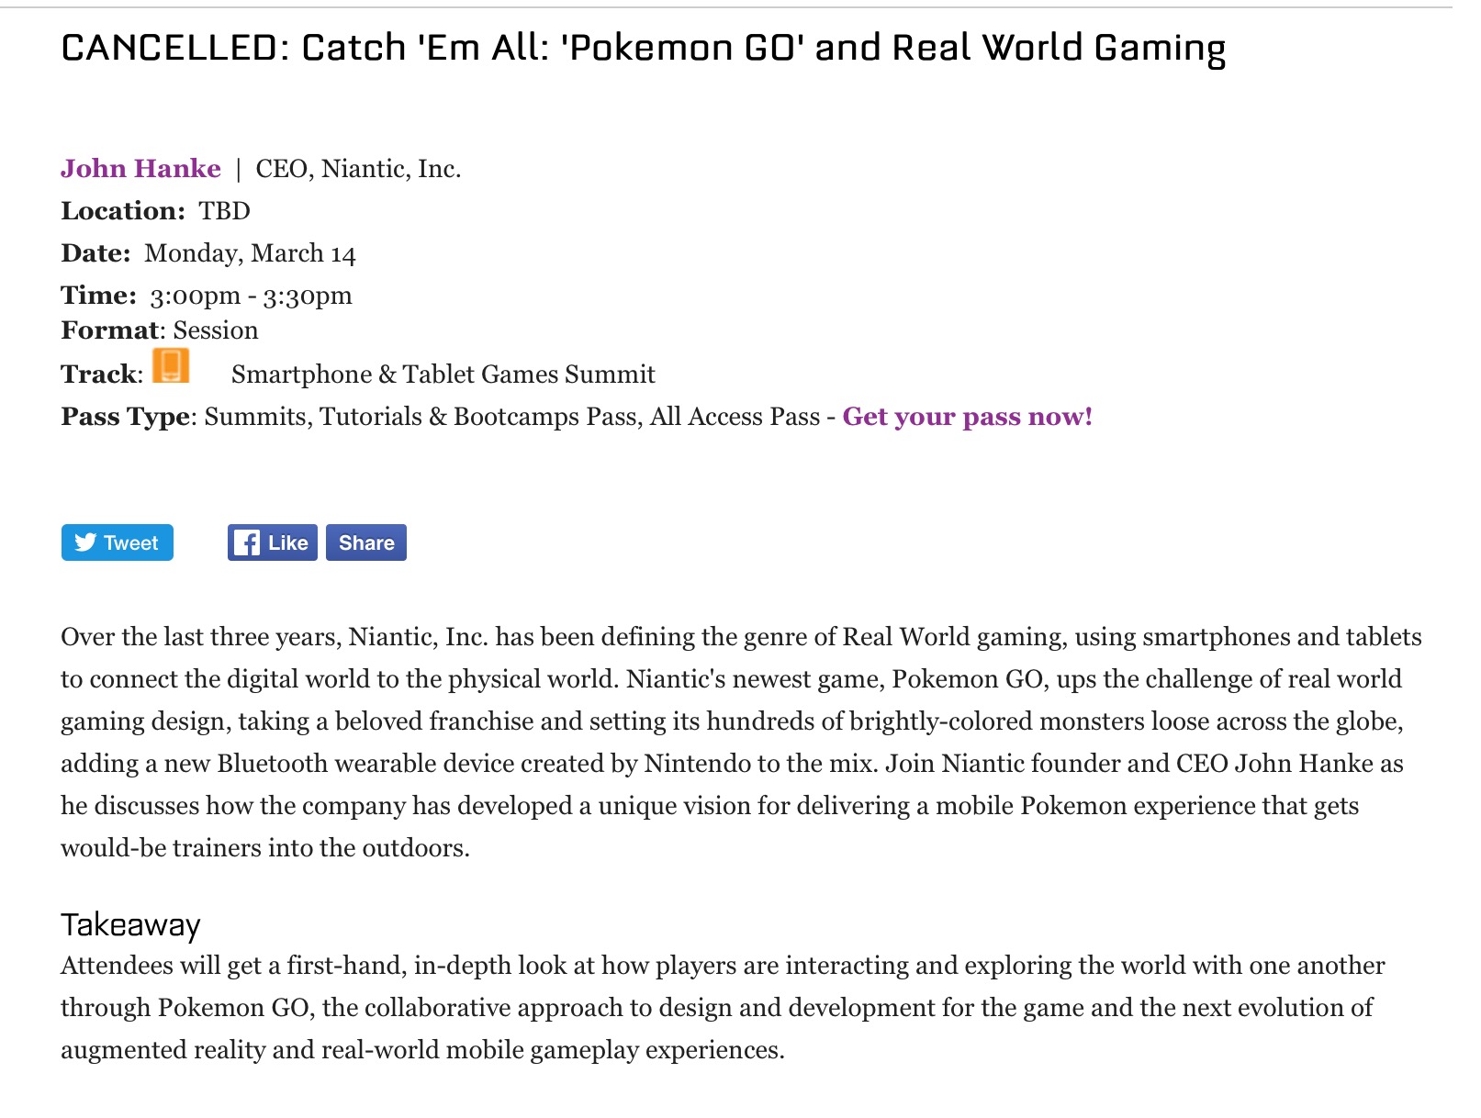Viewport: 1481px width, 1118px height.
Task: Click the 'Takeaway' heading
Action: click(130, 924)
